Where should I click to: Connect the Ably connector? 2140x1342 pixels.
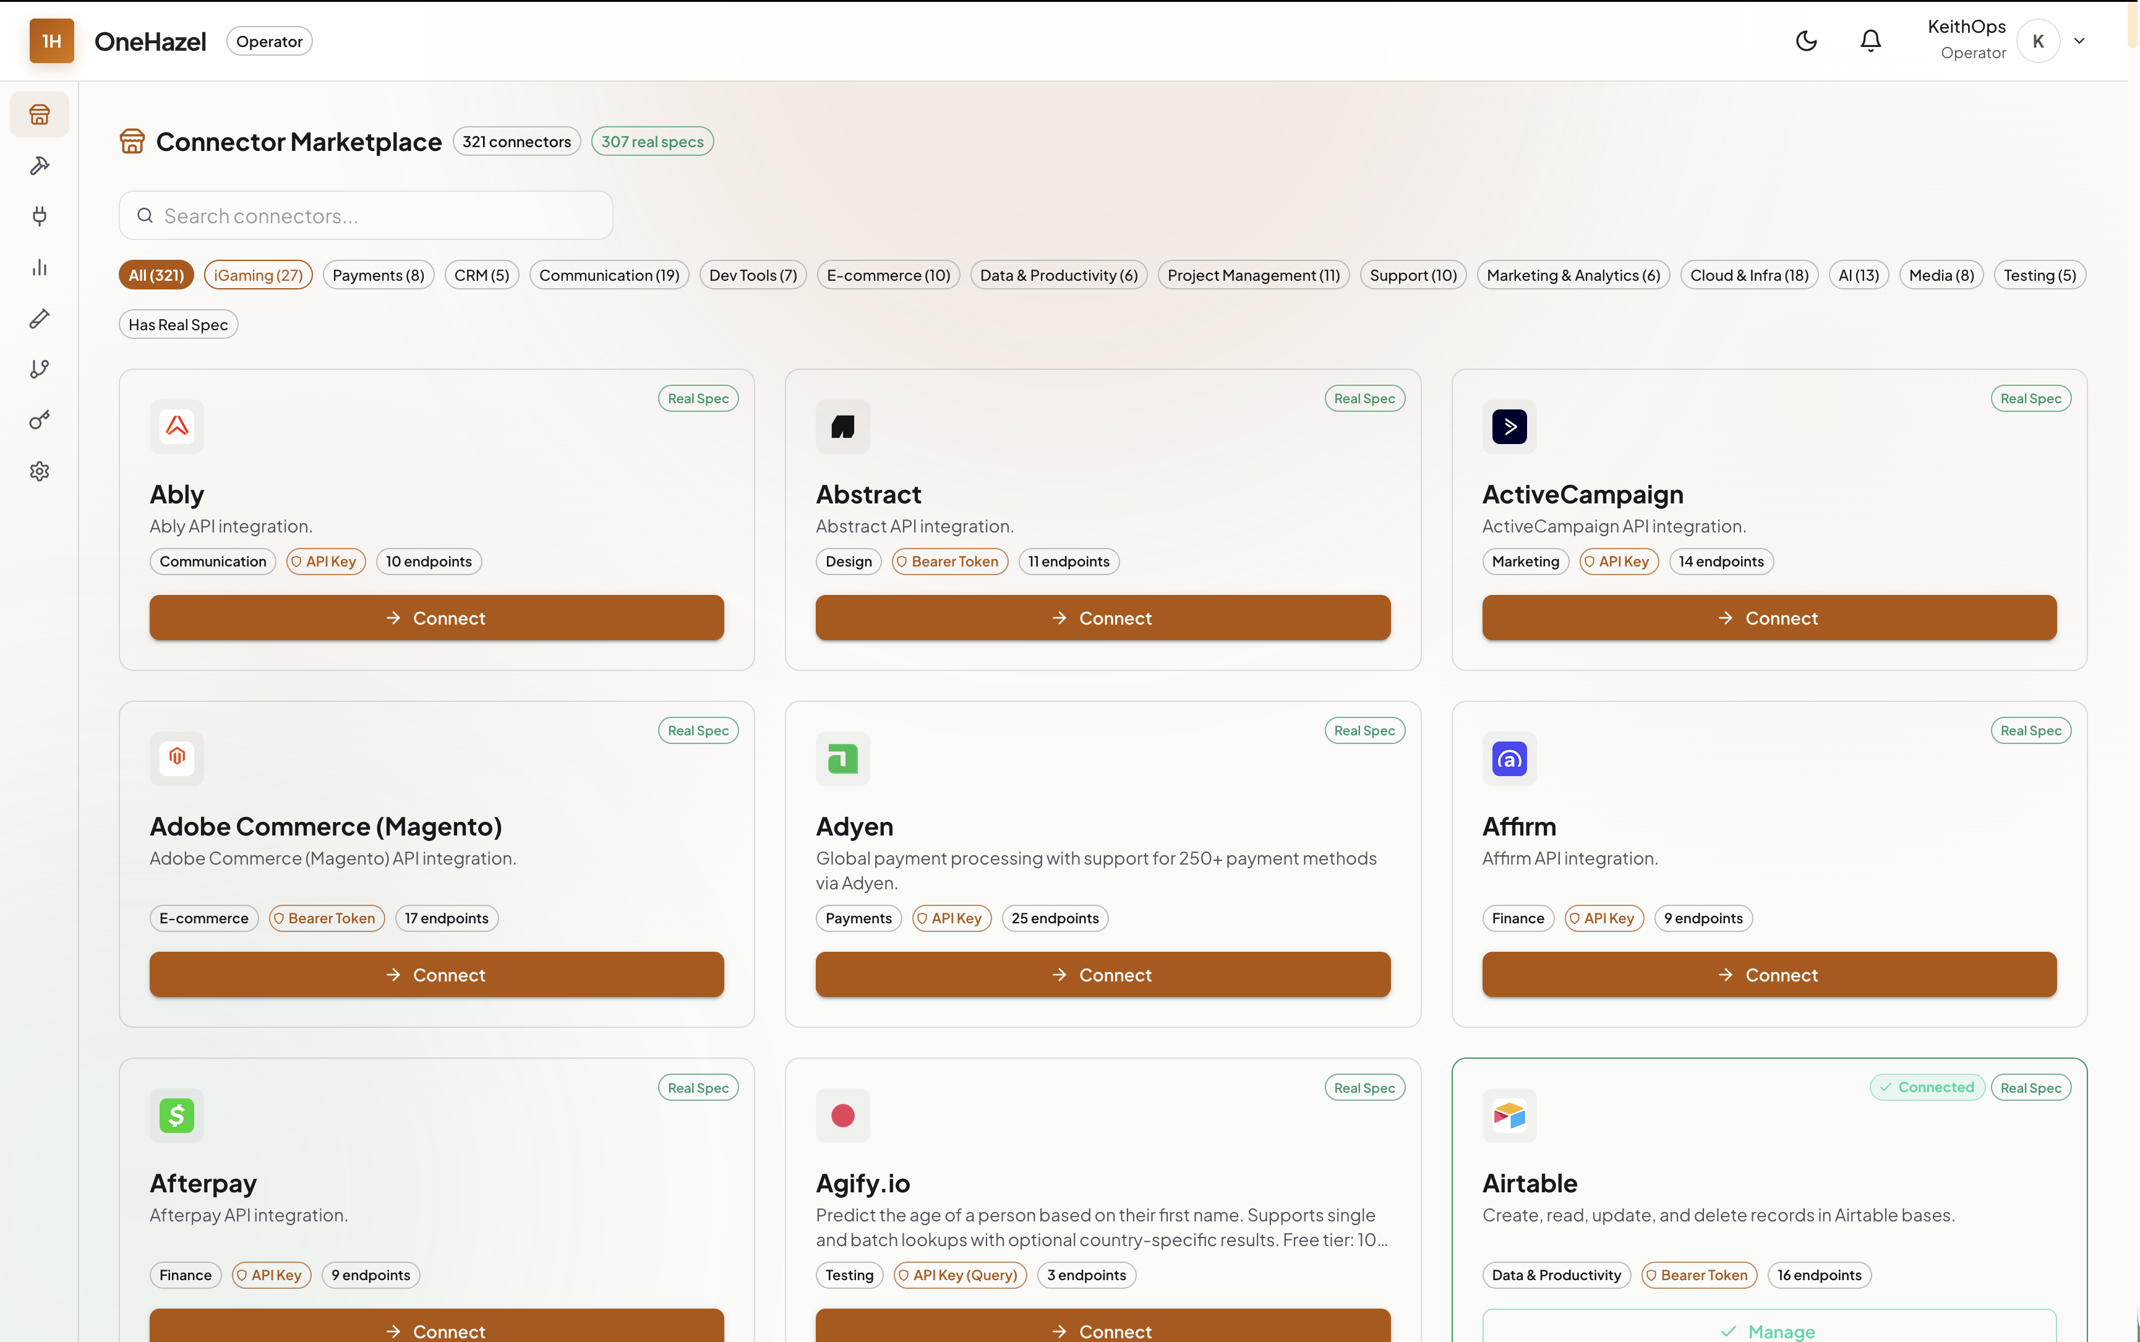437,618
